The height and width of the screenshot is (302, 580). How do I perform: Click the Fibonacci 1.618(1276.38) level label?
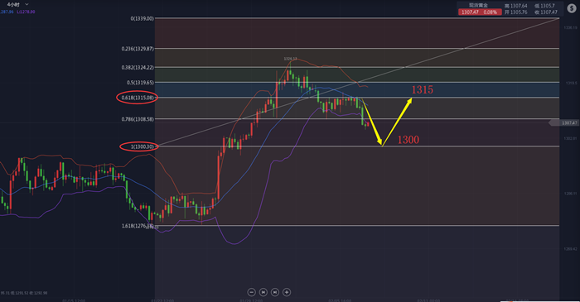point(138,226)
